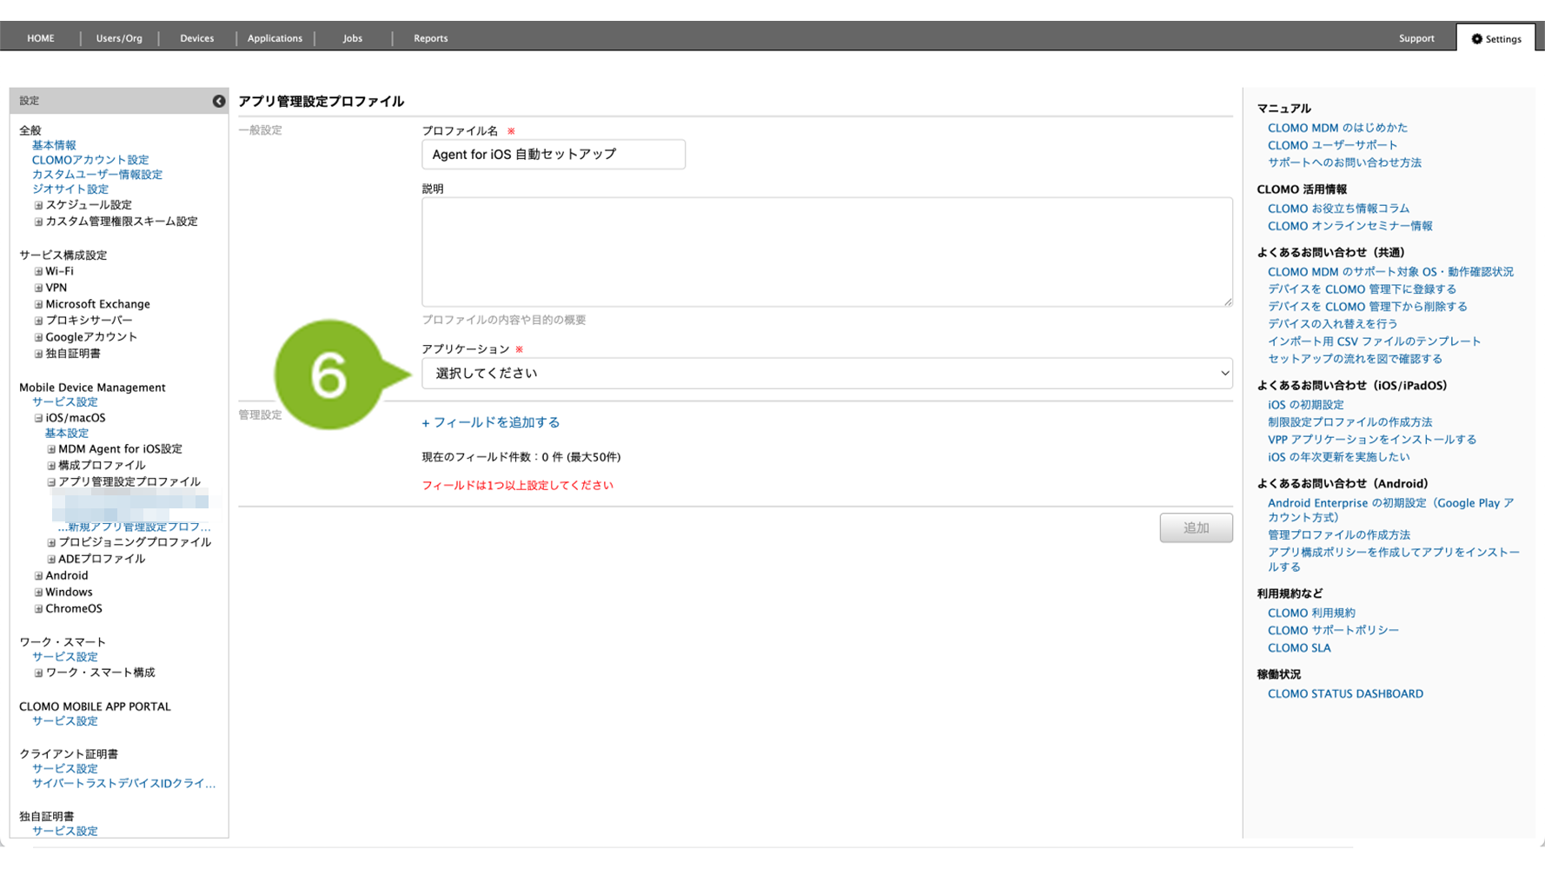Expand MDM Agent for iOS settings node
Screen dimensions: 1545x869
[51, 449]
